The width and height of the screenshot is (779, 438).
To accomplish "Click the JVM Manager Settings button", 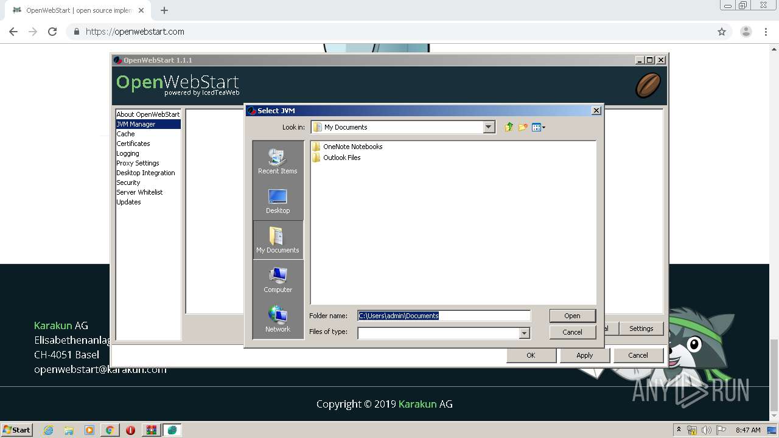I will (x=641, y=328).
